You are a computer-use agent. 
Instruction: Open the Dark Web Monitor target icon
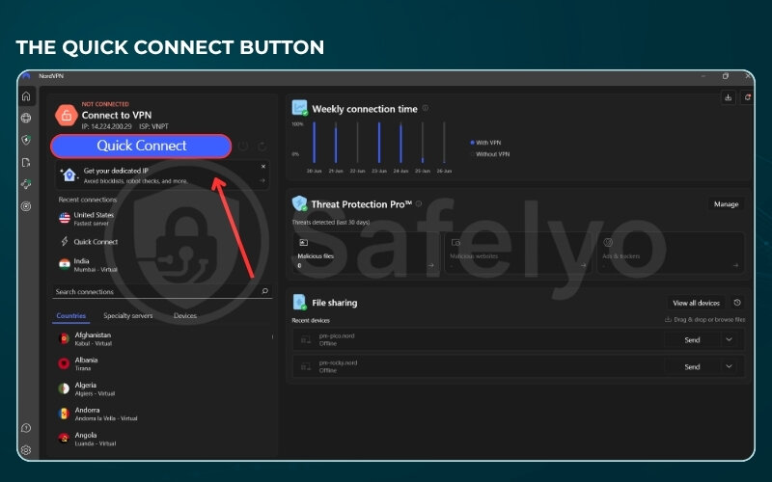coord(26,206)
